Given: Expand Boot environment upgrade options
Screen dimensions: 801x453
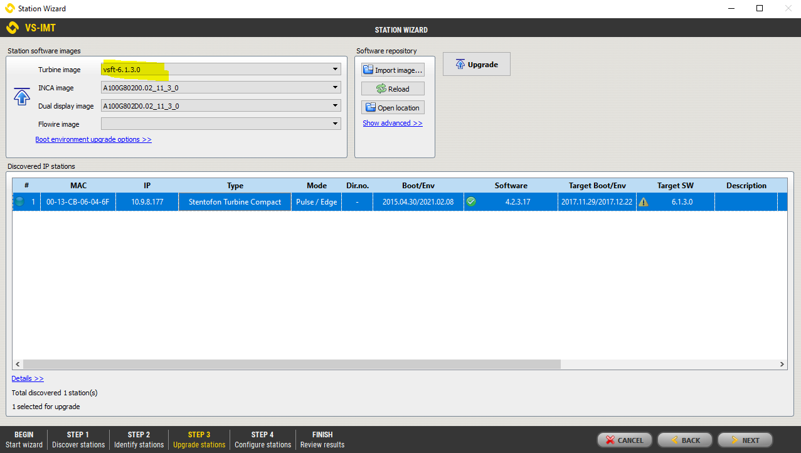Looking at the screenshot, I should click(93, 139).
